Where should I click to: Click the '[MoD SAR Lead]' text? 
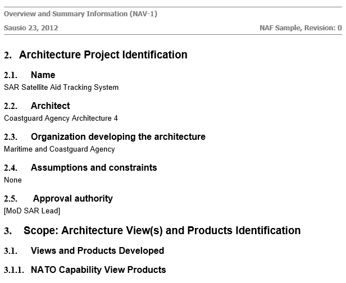pyautogui.click(x=32, y=211)
